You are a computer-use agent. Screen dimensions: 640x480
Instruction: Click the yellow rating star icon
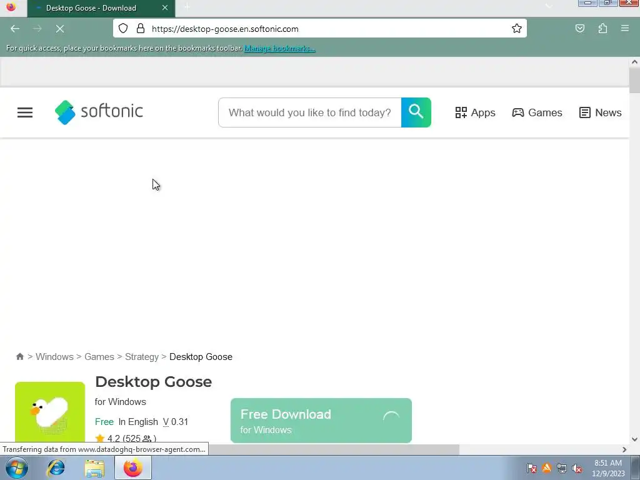coord(100,439)
